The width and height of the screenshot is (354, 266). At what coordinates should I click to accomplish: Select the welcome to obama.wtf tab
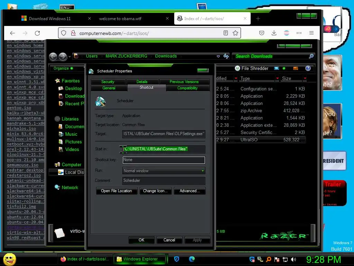point(134,19)
